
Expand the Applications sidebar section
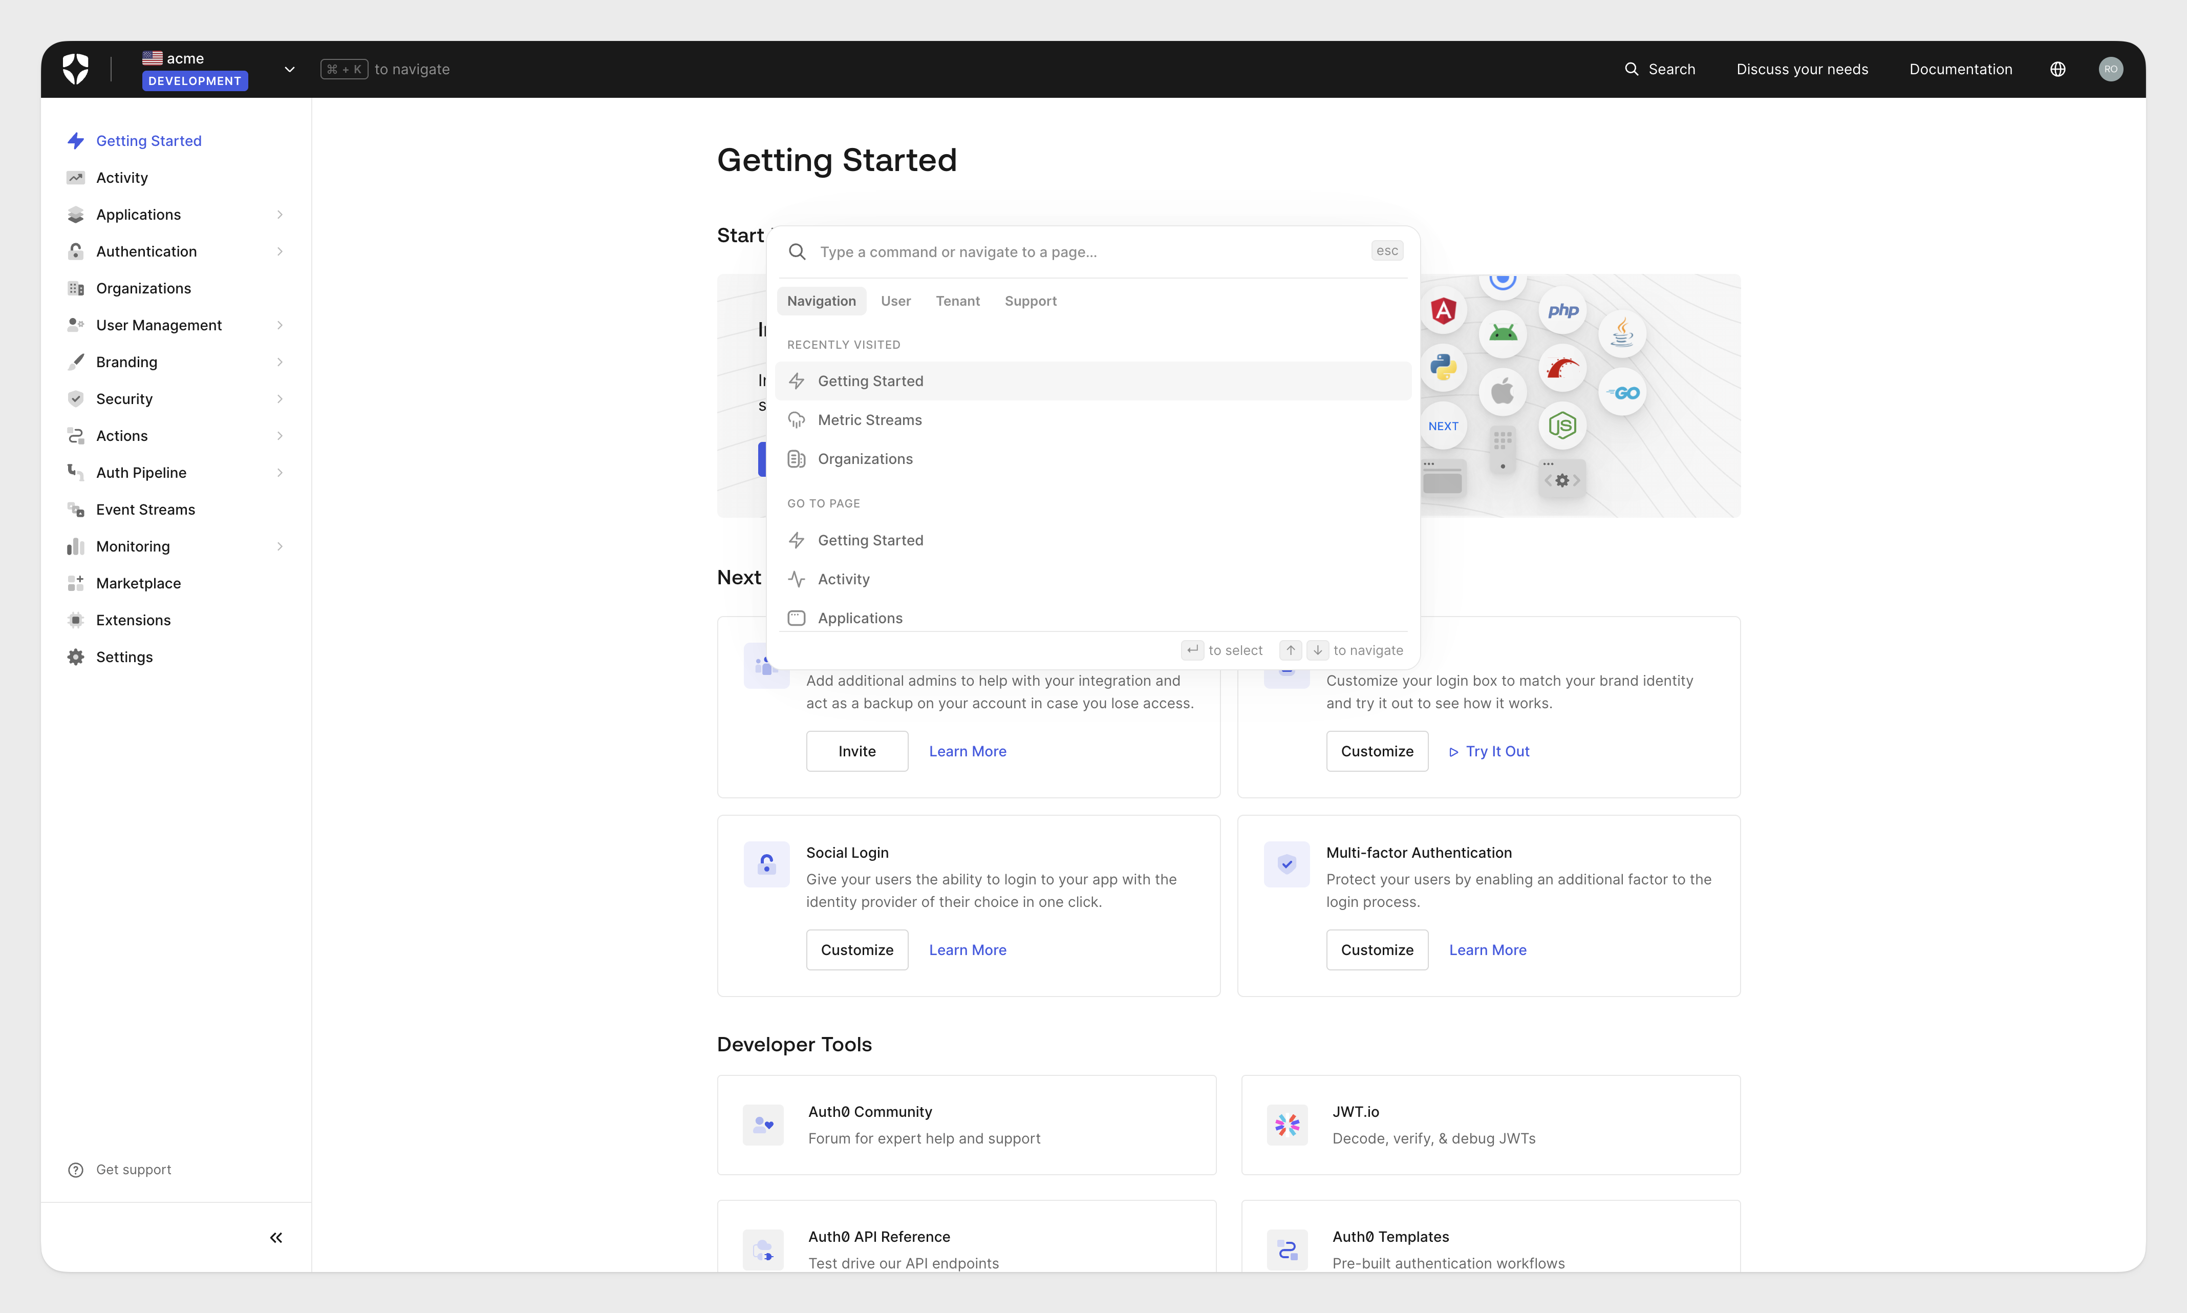click(280, 215)
